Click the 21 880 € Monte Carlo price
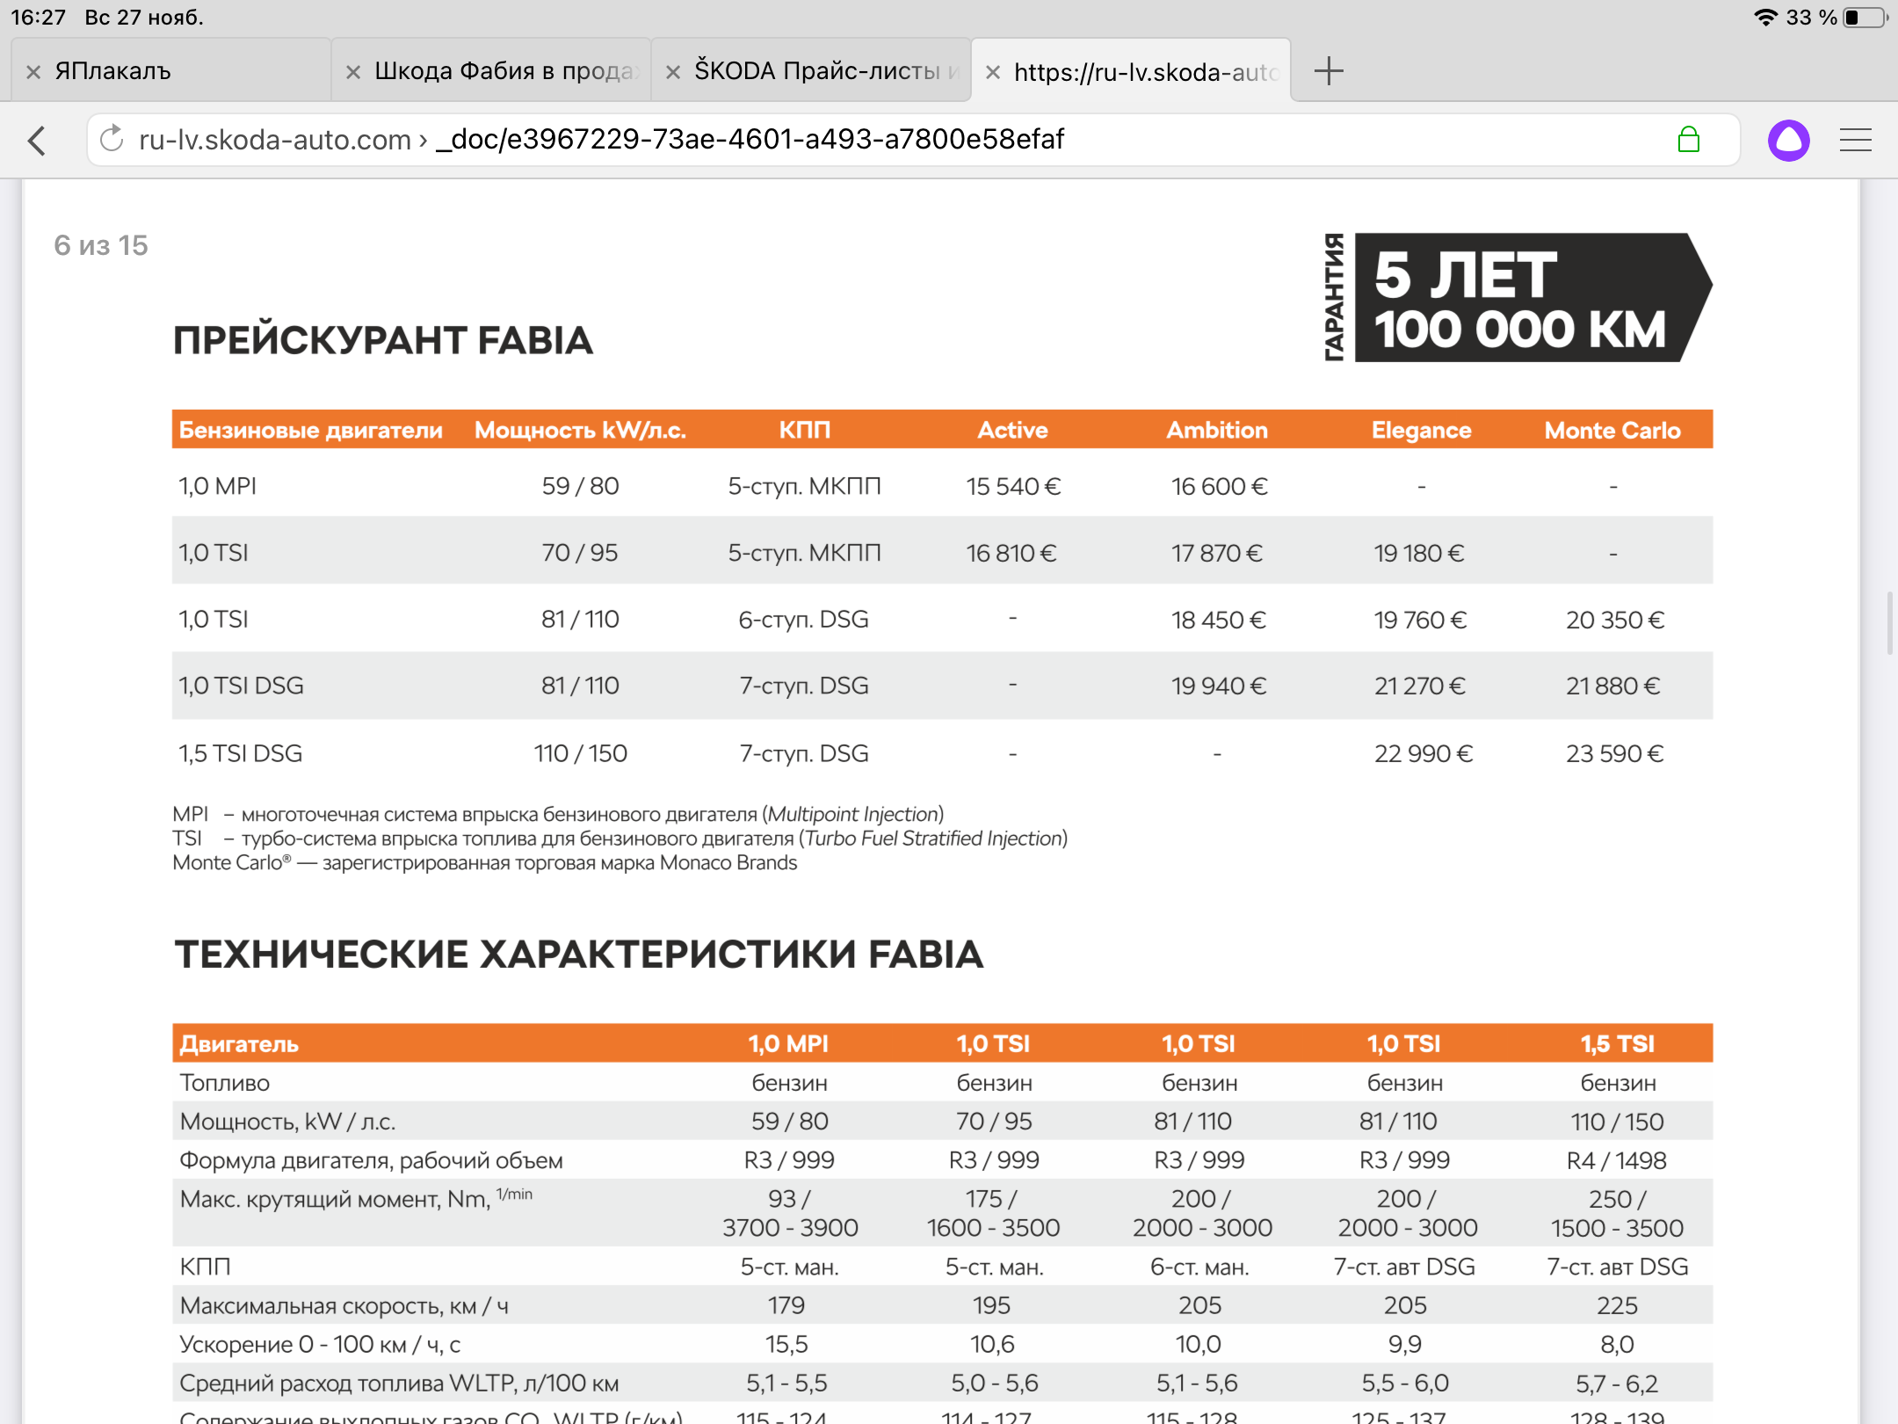This screenshot has width=1898, height=1424. pyautogui.click(x=1613, y=686)
